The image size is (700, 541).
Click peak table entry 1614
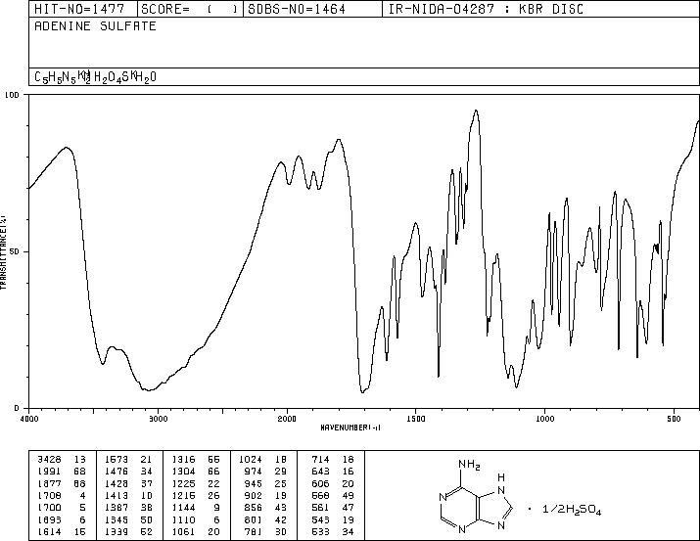click(50, 532)
